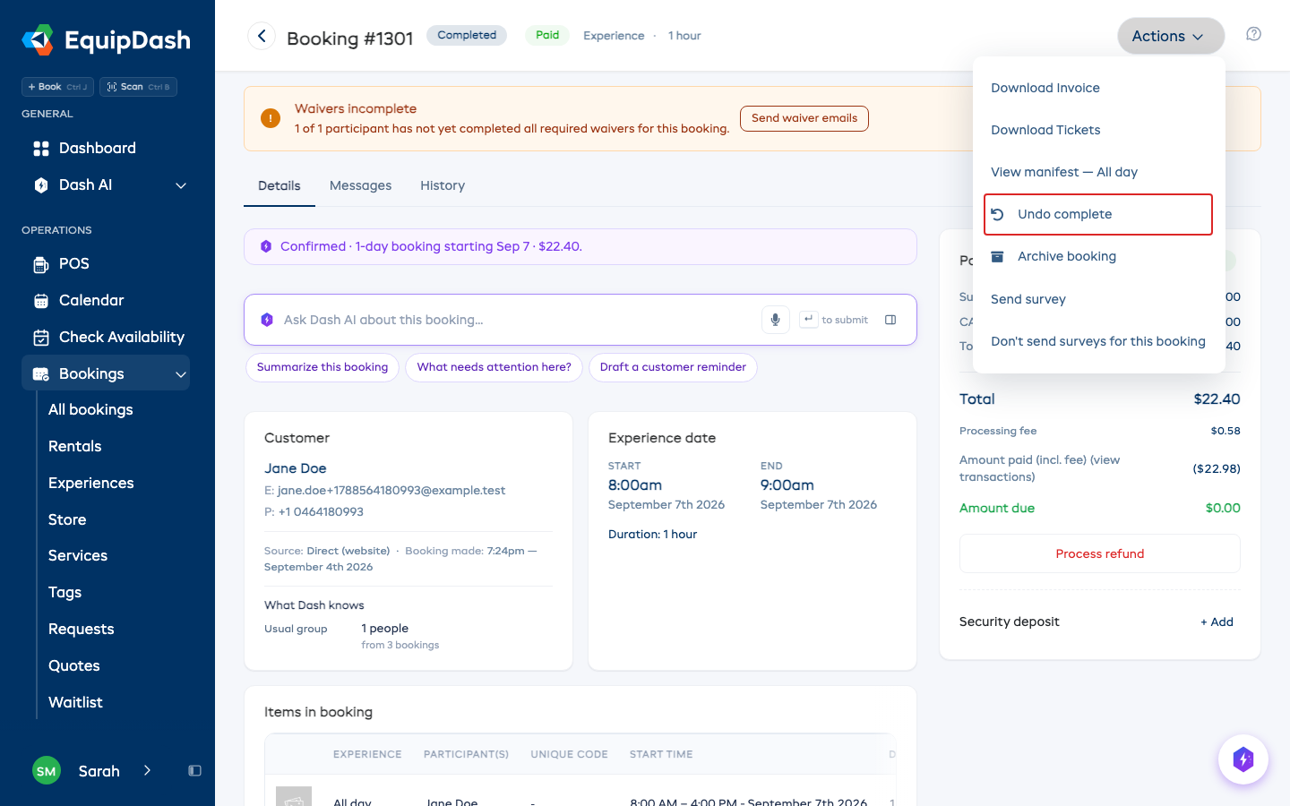The image size is (1290, 806).
Task: Click the sidebar collapse icon near Sarah
Action: (x=194, y=771)
